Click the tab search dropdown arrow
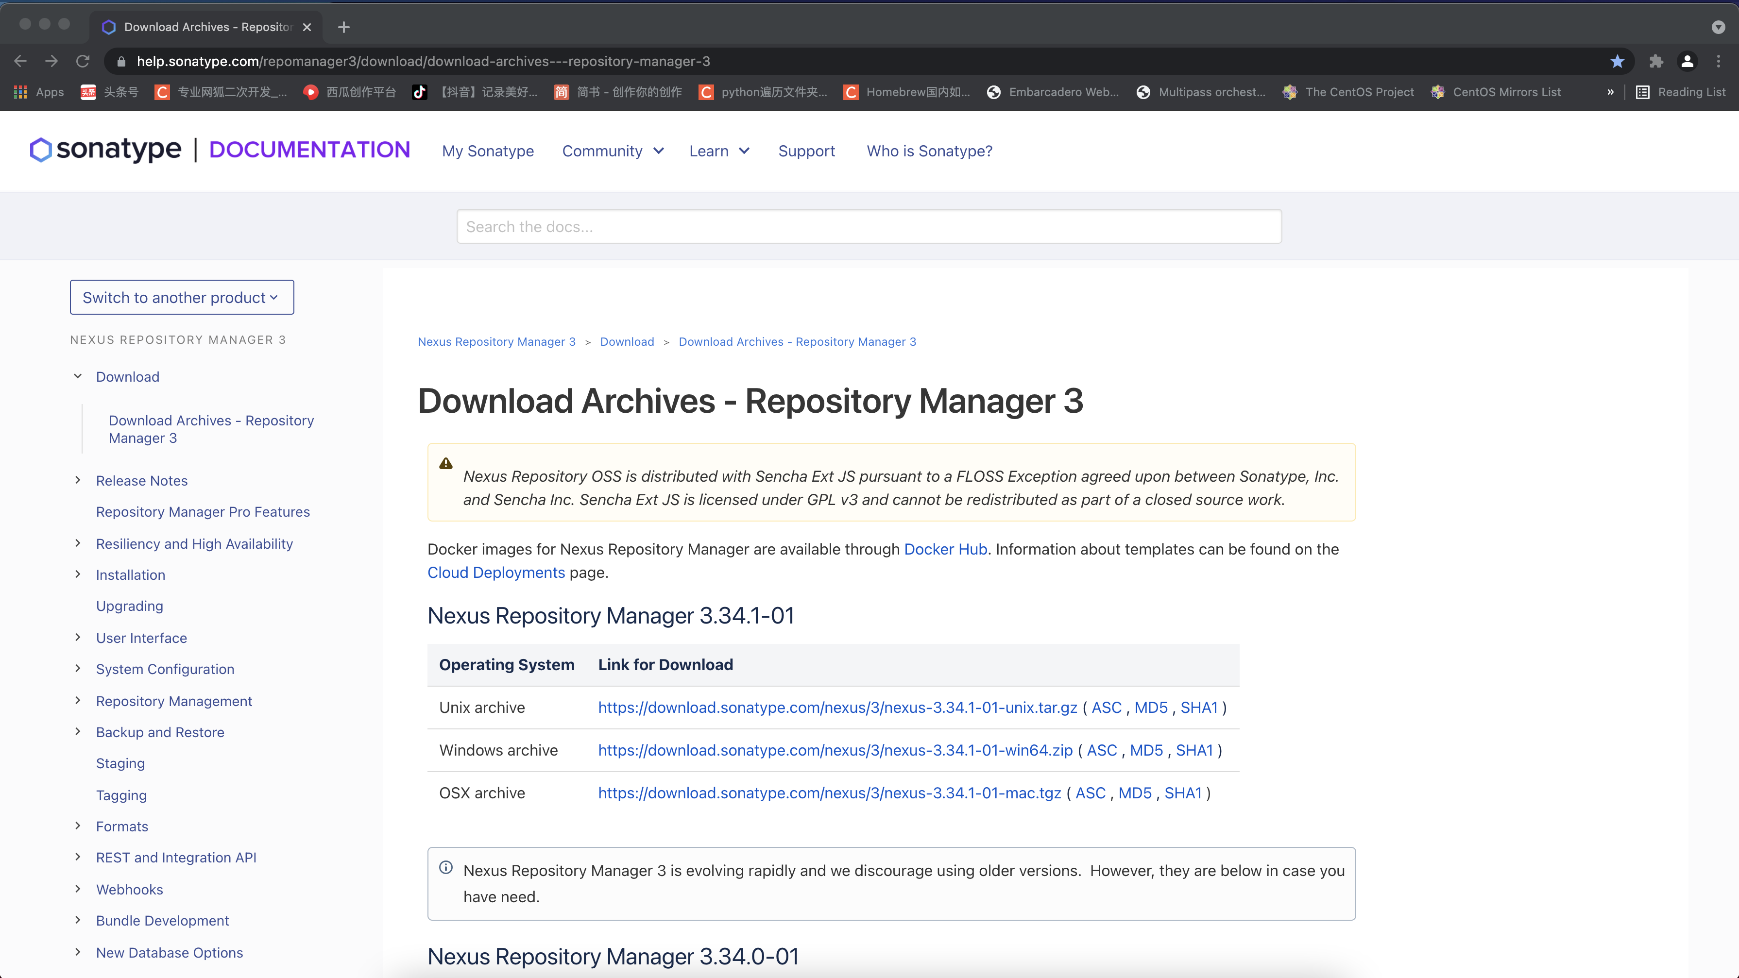Screen dimensions: 1739x978 tap(1719, 27)
